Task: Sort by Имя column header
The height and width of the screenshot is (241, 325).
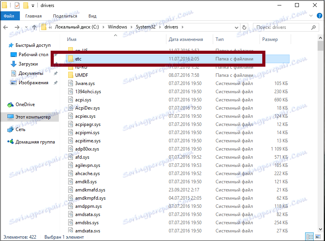Action: [72, 39]
